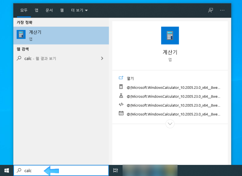Click the magnifier icon in the search box
This screenshot has width=242, height=176.
[19, 170]
